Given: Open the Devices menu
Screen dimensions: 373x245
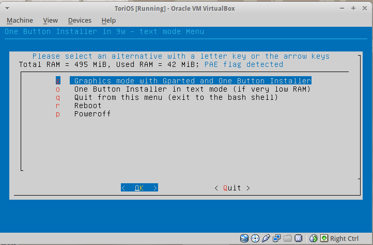Looking at the screenshot, I should [x=80, y=21].
